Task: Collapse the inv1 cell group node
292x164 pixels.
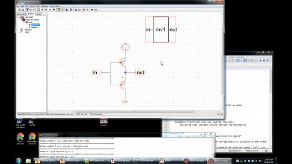Action: tap(24, 22)
